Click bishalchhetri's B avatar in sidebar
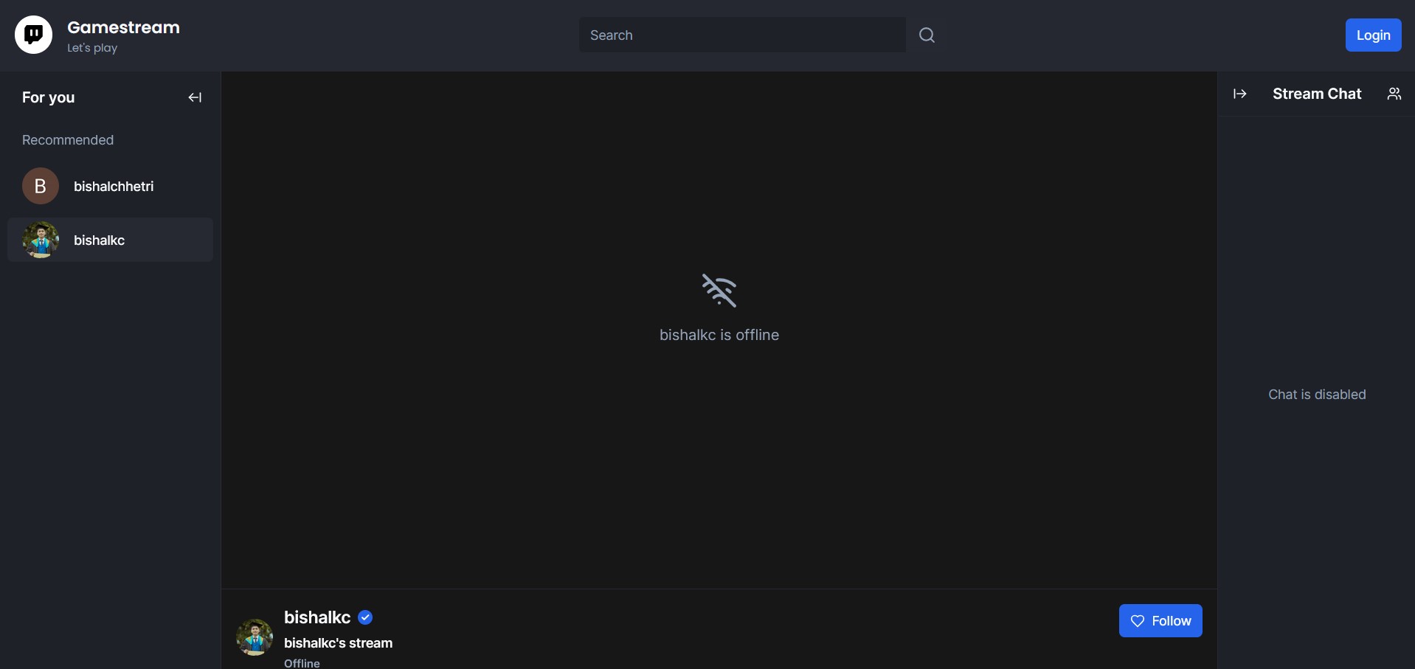 41,186
